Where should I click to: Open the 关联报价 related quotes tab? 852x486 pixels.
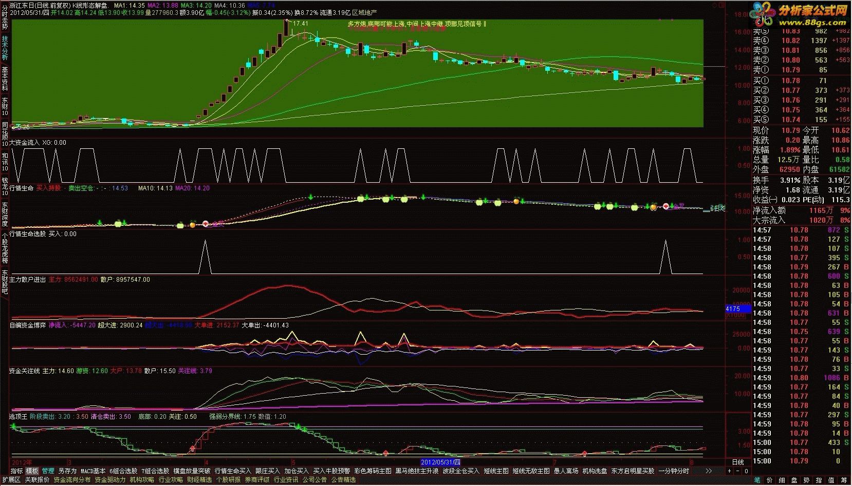(37, 480)
